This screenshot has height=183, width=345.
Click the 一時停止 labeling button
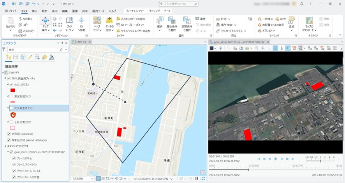[x=266, y=19]
